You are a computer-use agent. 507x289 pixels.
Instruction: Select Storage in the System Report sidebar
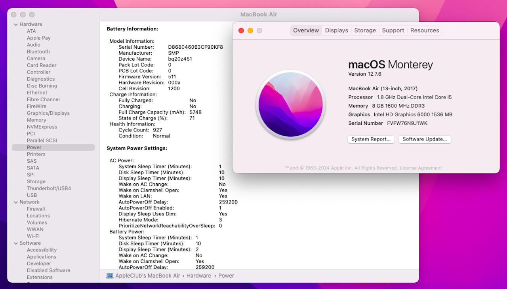click(x=36, y=181)
